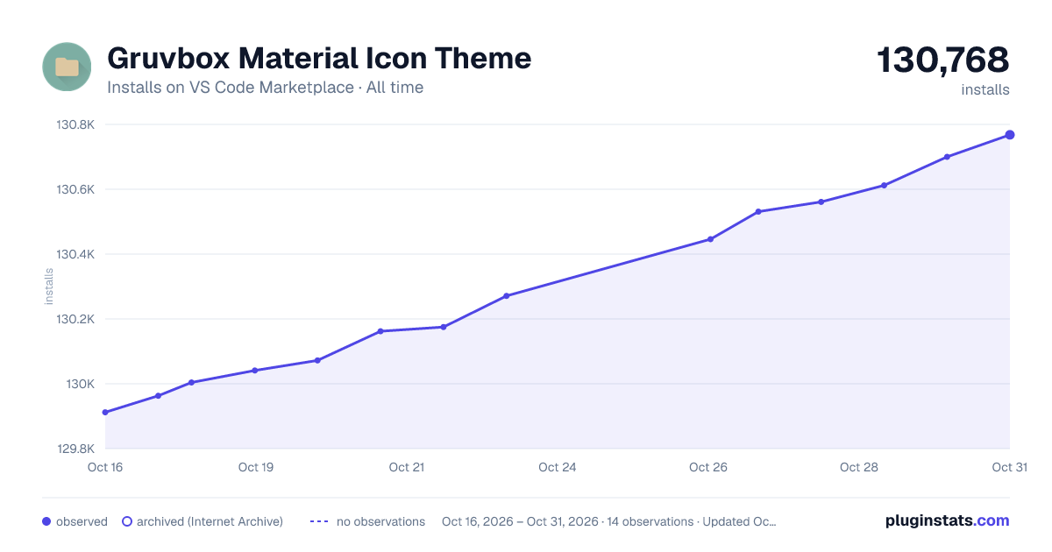The height and width of the screenshot is (552, 1052).
Task: Click the Gruvbox folder logo icon
Action: pos(67,67)
